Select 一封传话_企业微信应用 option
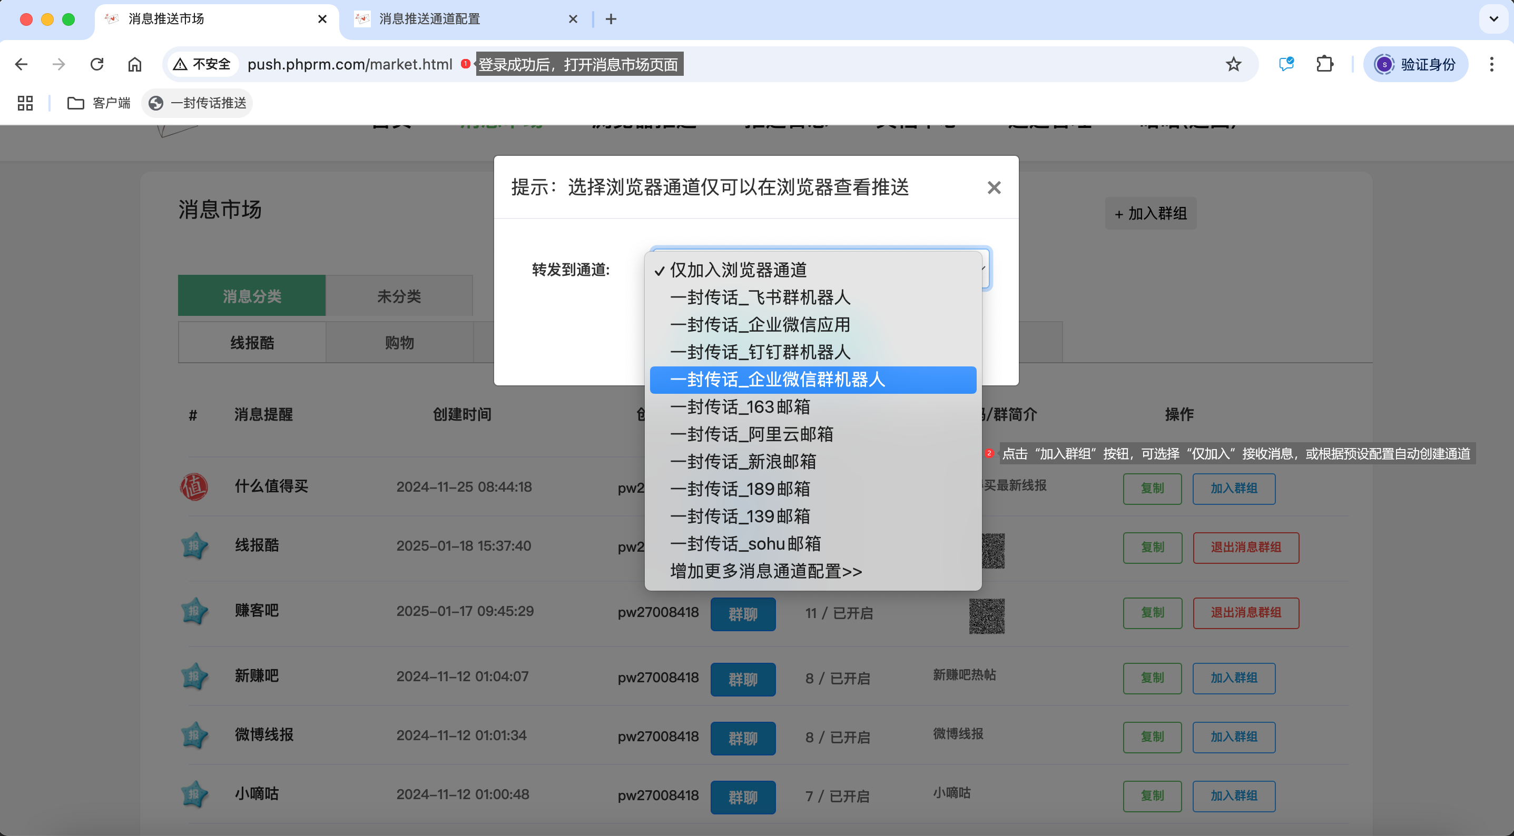 (x=813, y=325)
